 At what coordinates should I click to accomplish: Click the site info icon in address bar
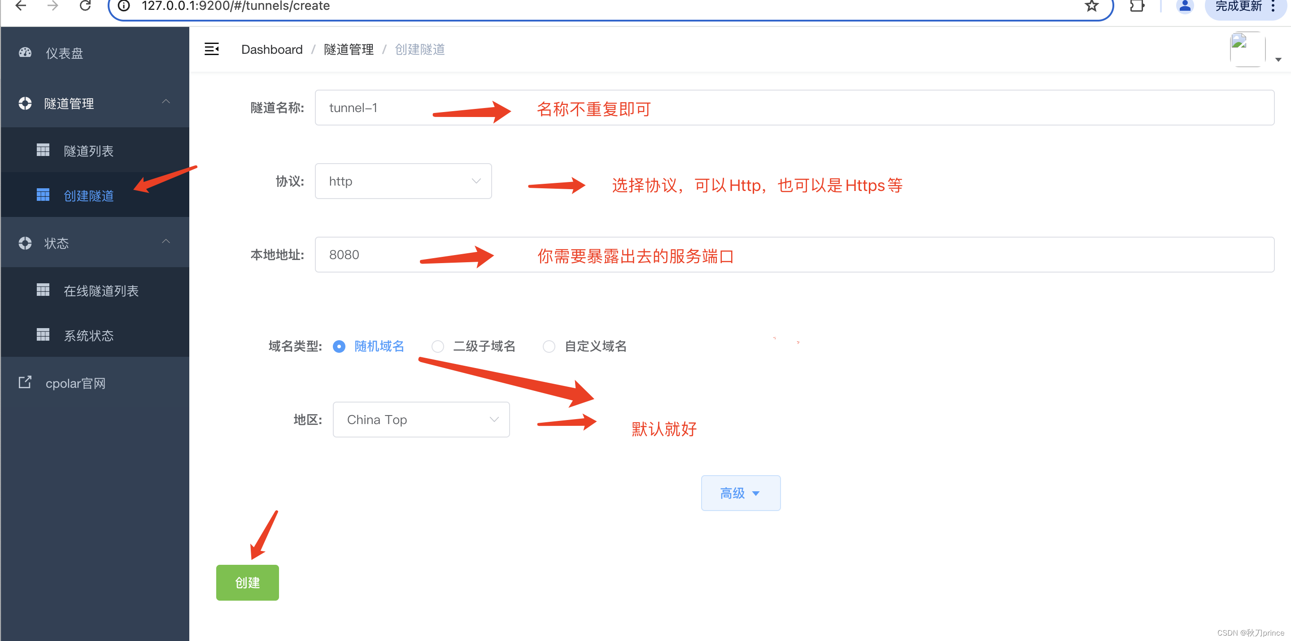[124, 6]
